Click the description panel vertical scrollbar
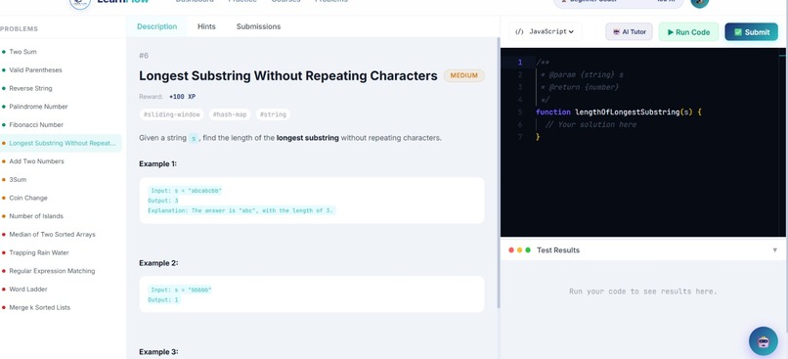788x359 pixels. (498, 172)
